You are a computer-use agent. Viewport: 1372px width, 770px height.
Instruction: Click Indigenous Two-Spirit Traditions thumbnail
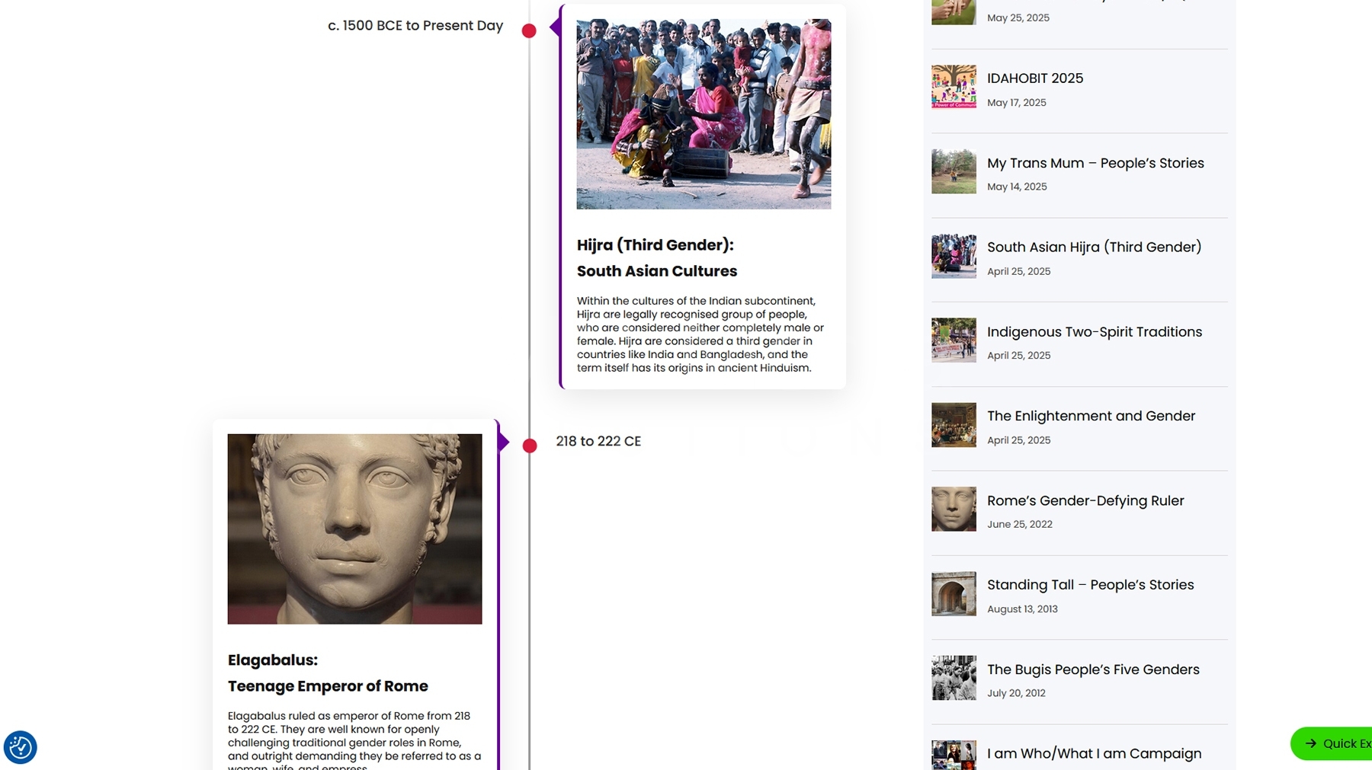(x=954, y=340)
